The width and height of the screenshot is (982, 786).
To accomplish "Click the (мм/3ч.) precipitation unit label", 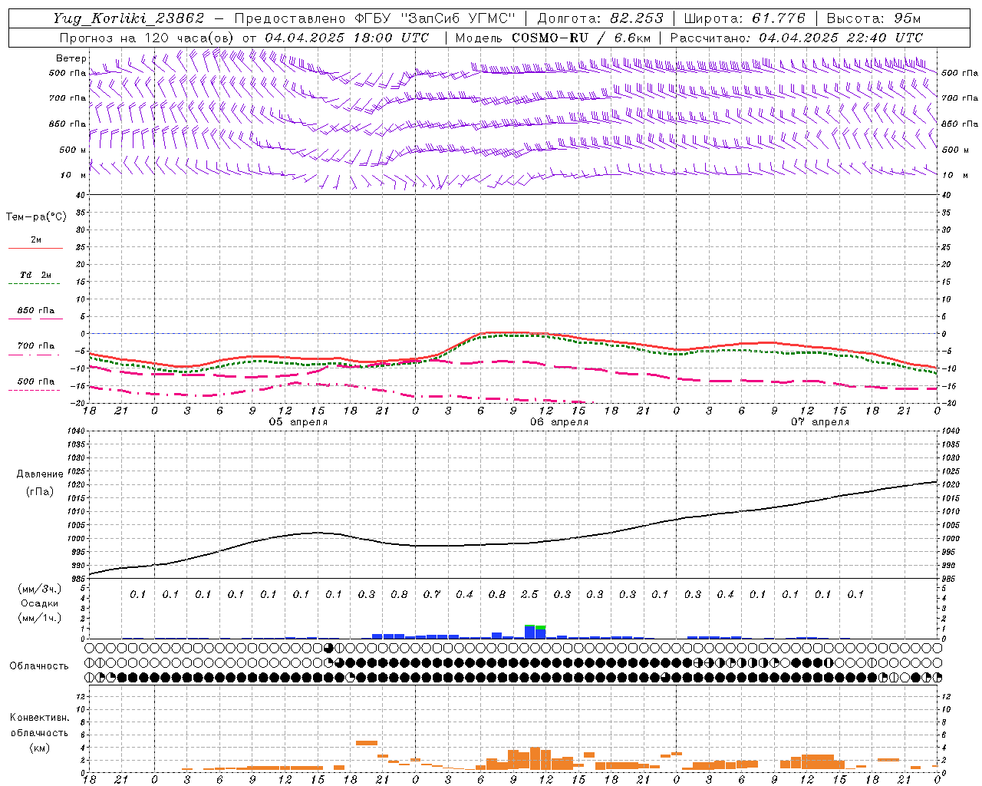I will click(40, 589).
